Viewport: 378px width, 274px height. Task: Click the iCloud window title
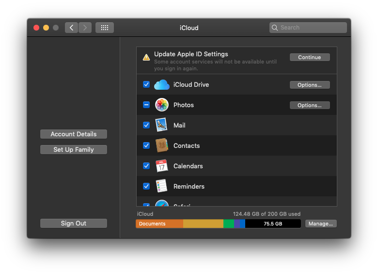[189, 28]
